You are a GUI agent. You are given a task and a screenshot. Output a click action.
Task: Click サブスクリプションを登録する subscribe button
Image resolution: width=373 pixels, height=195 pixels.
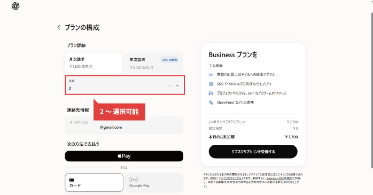(253, 152)
